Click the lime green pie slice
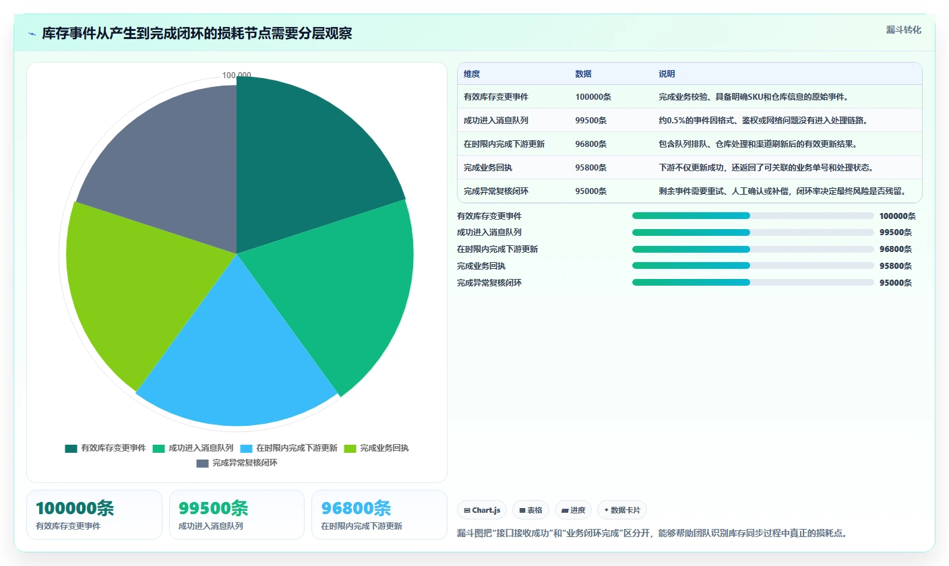 pyautogui.click(x=131, y=283)
